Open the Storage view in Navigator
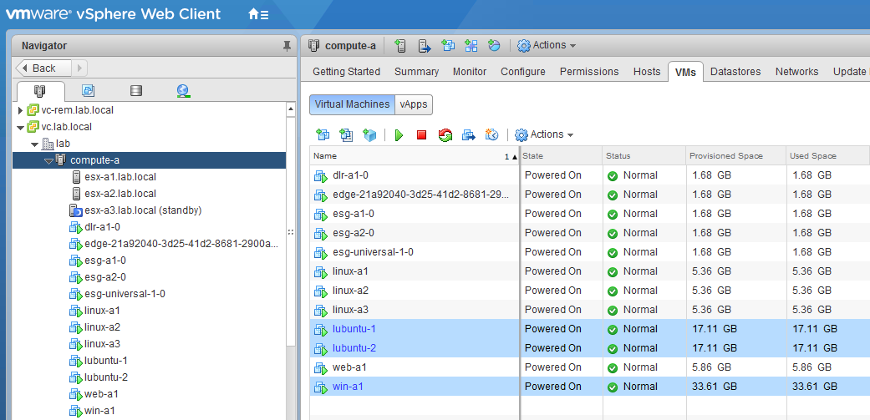 coord(136,91)
